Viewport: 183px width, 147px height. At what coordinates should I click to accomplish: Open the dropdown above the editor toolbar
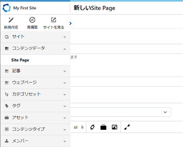click(x=121, y=112)
